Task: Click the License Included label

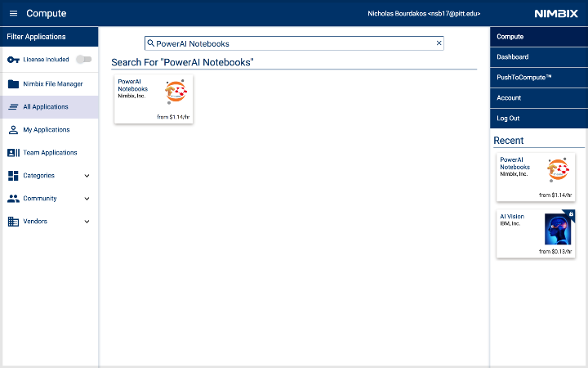Action: (46, 60)
